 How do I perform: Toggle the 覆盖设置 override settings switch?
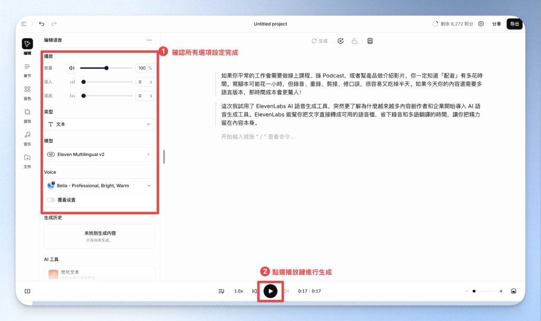point(51,200)
